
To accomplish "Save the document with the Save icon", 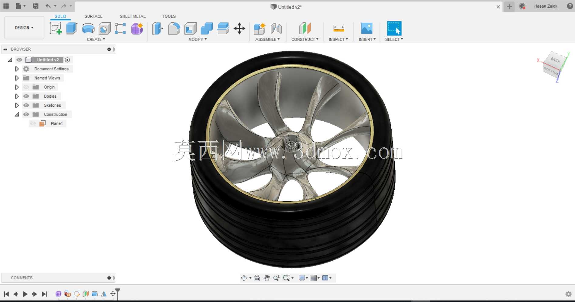I will 36,6.
